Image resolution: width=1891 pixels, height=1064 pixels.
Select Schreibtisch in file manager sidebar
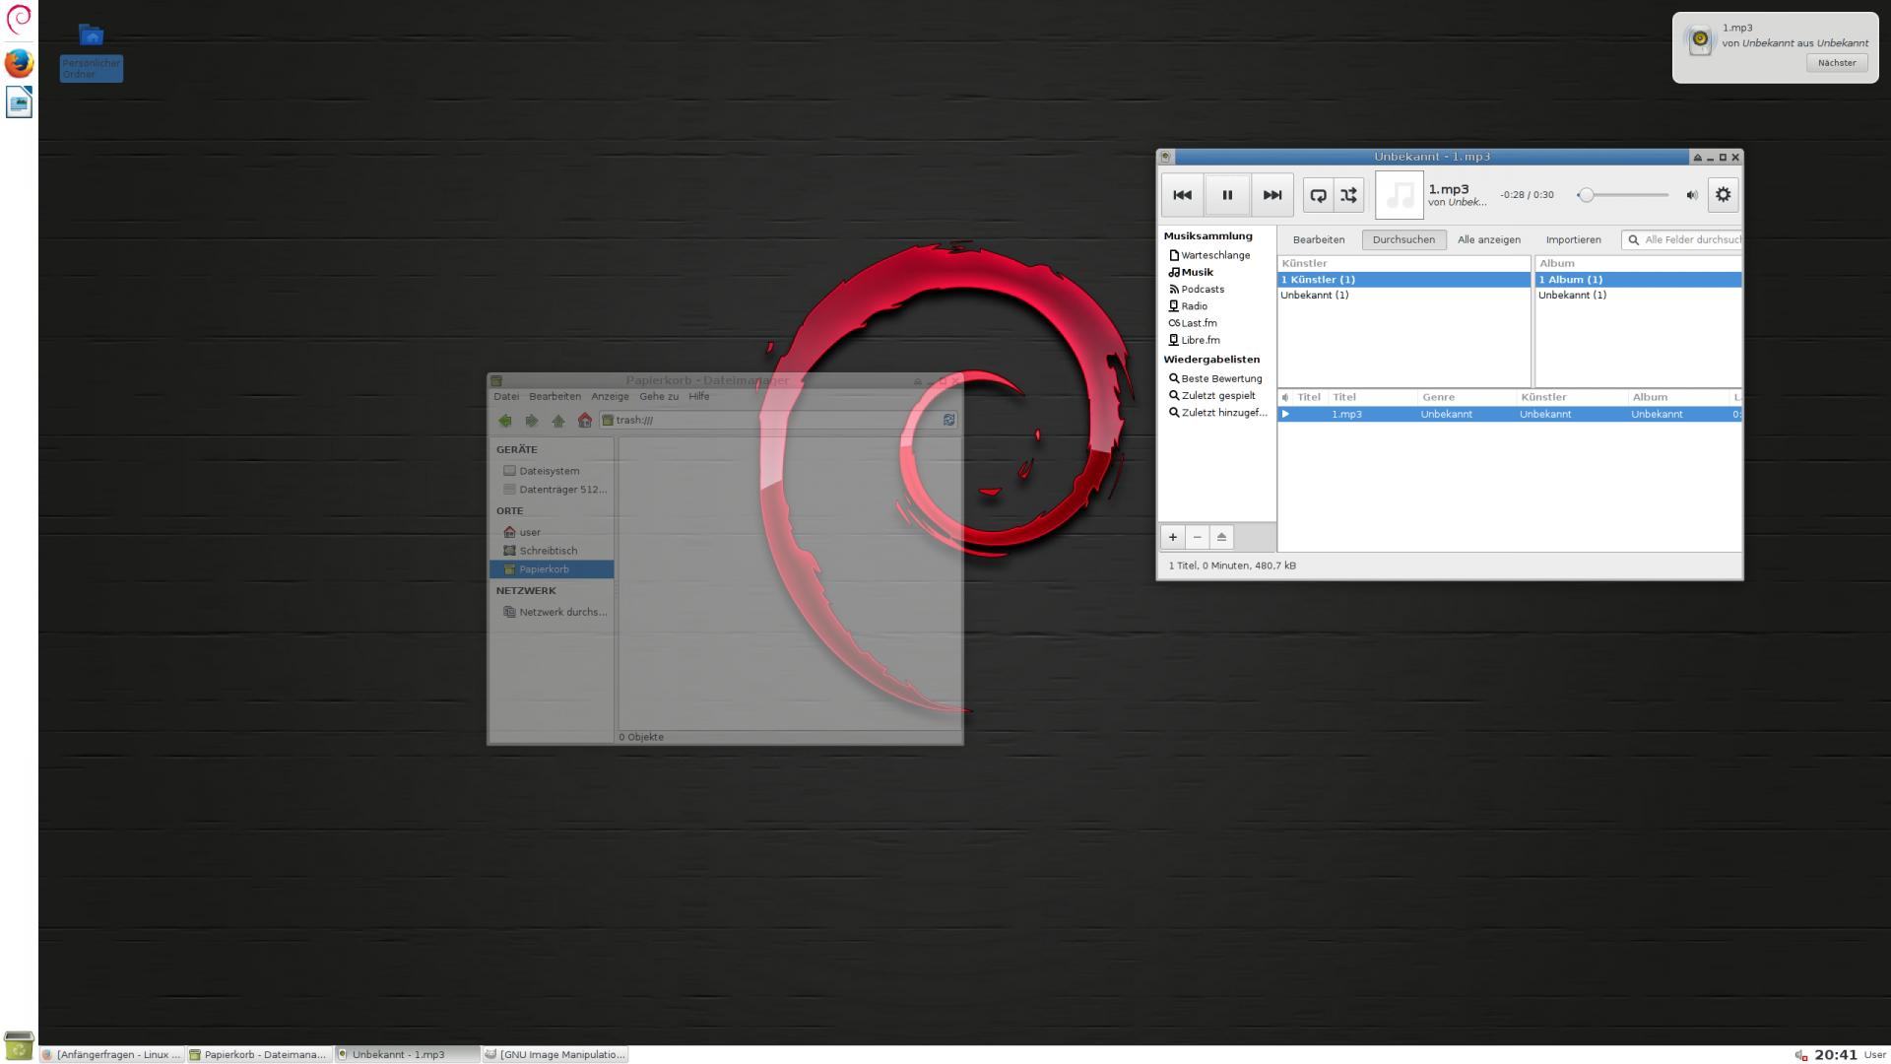(x=551, y=551)
